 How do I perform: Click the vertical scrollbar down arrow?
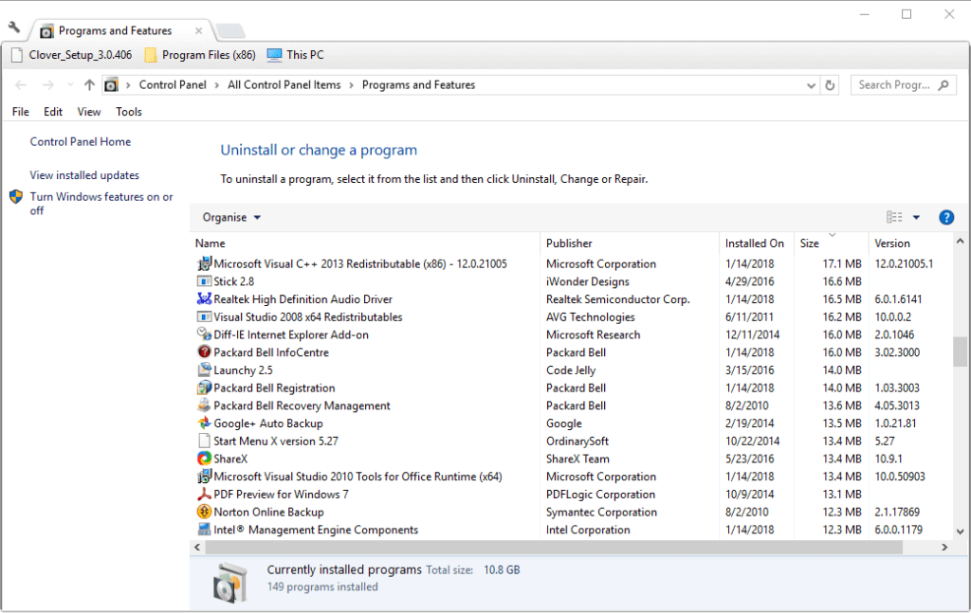click(x=960, y=531)
